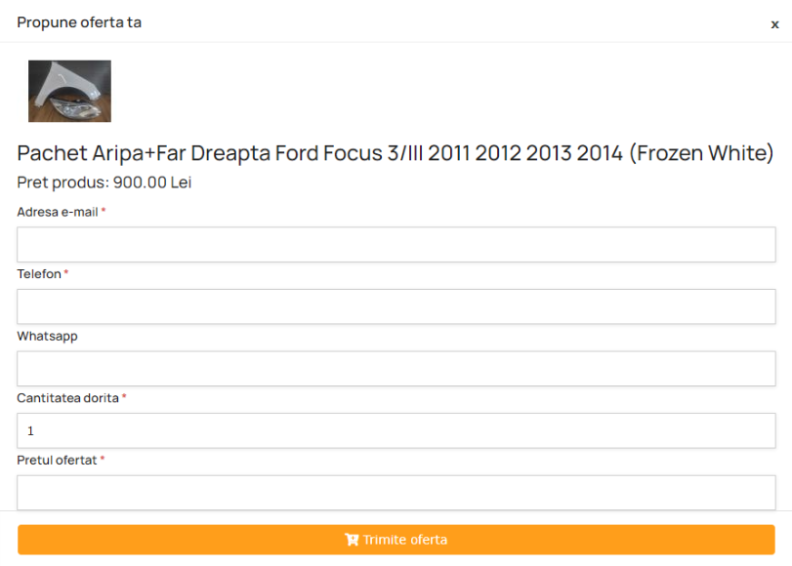Click the red asterisk beside Telefon
This screenshot has height=566, width=792.
[x=66, y=273]
